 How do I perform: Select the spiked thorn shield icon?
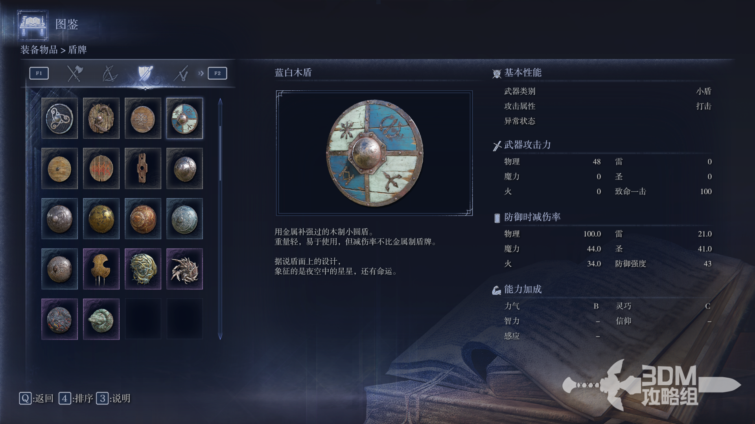point(184,269)
